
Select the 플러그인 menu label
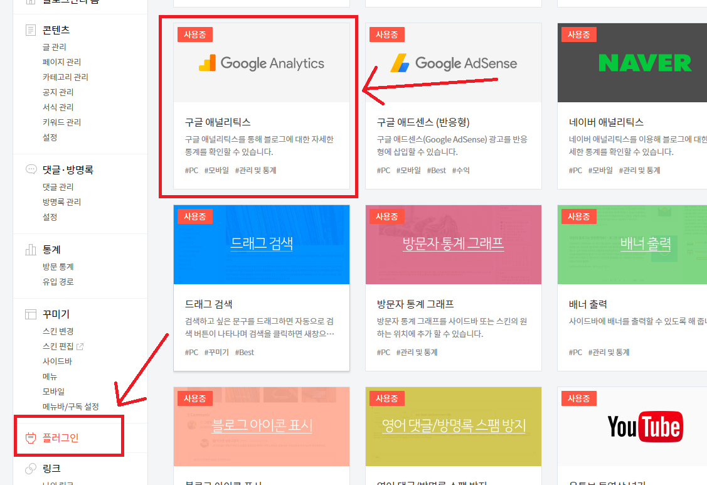click(x=60, y=437)
